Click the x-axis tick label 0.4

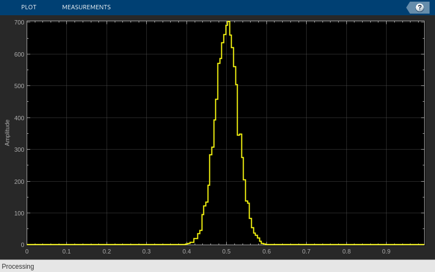[x=187, y=251]
